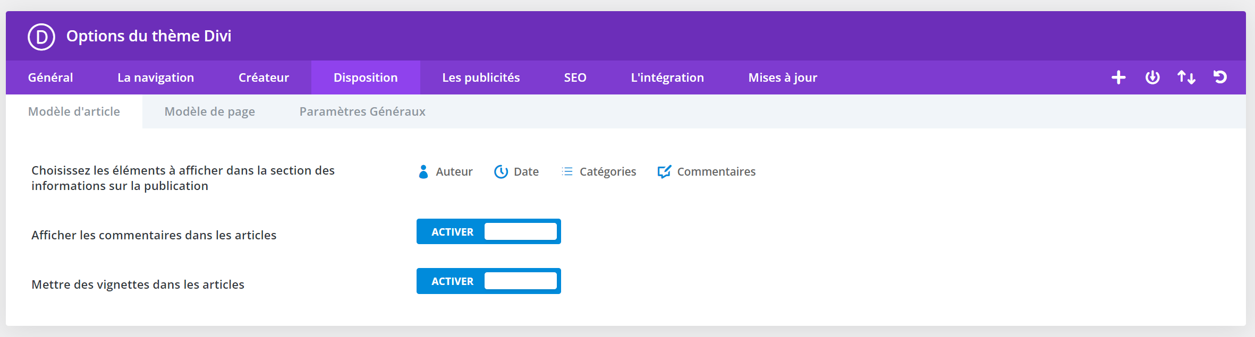Click the Commentaires pencil icon
Screen dimensions: 1255x337
tap(664, 171)
